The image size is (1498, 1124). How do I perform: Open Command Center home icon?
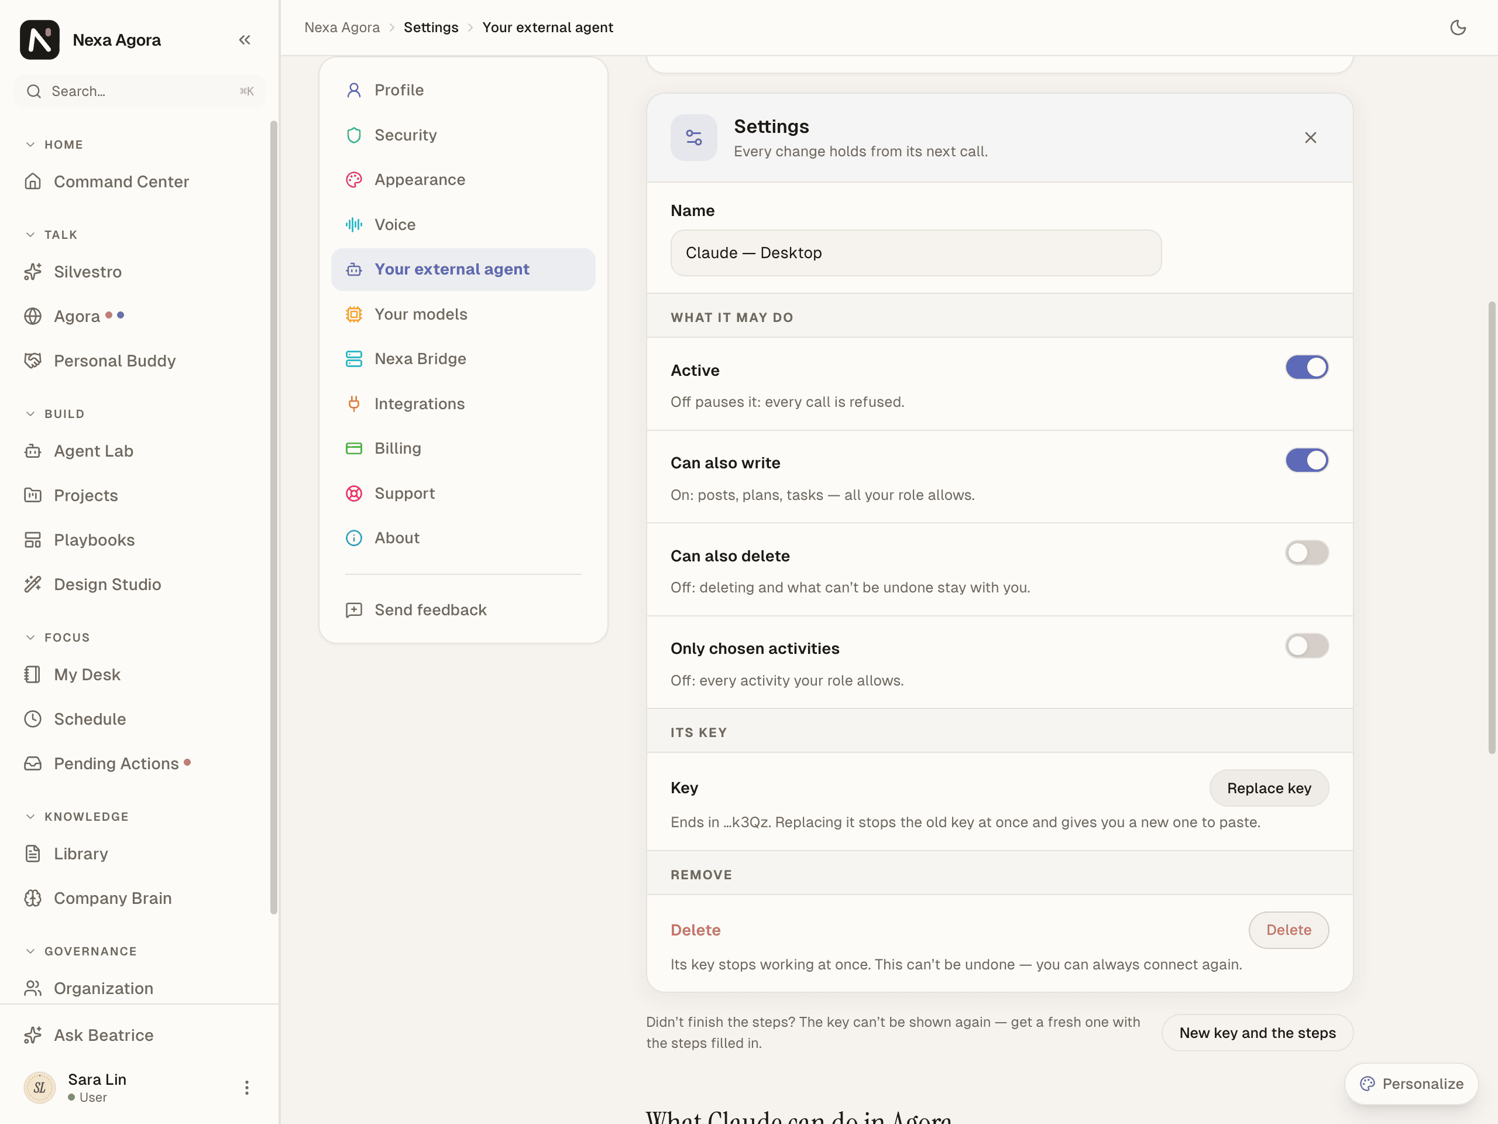click(33, 181)
